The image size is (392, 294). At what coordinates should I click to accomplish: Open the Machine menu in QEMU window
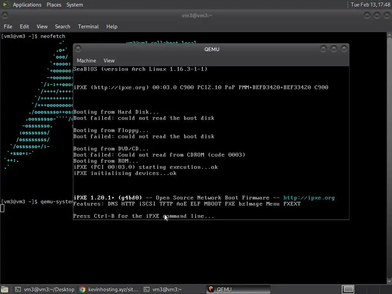click(x=87, y=60)
